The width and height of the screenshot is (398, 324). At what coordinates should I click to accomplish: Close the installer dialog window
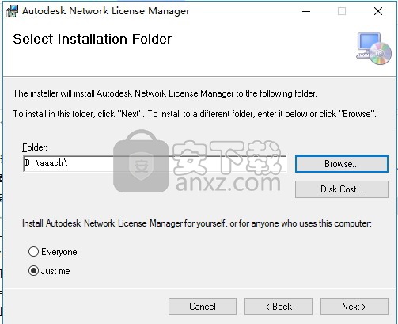(378, 11)
